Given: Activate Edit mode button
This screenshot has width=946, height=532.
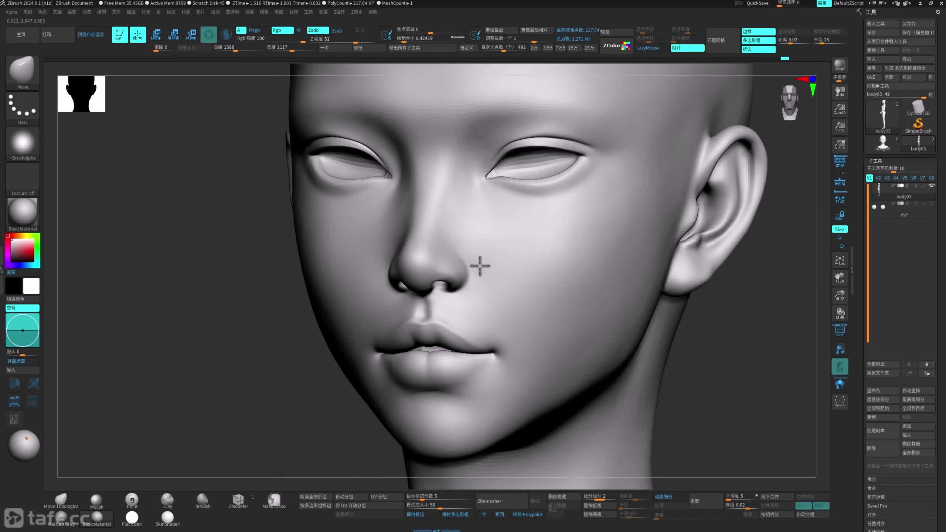Looking at the screenshot, I should [x=120, y=34].
